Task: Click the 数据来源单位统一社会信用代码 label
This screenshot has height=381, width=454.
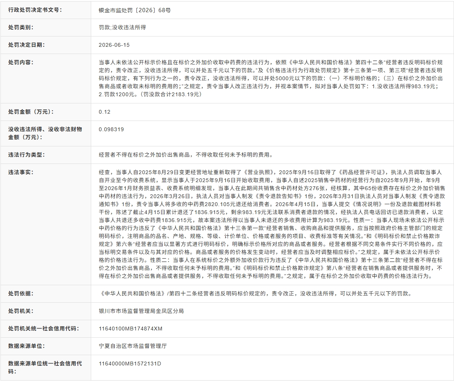Action: point(45,367)
